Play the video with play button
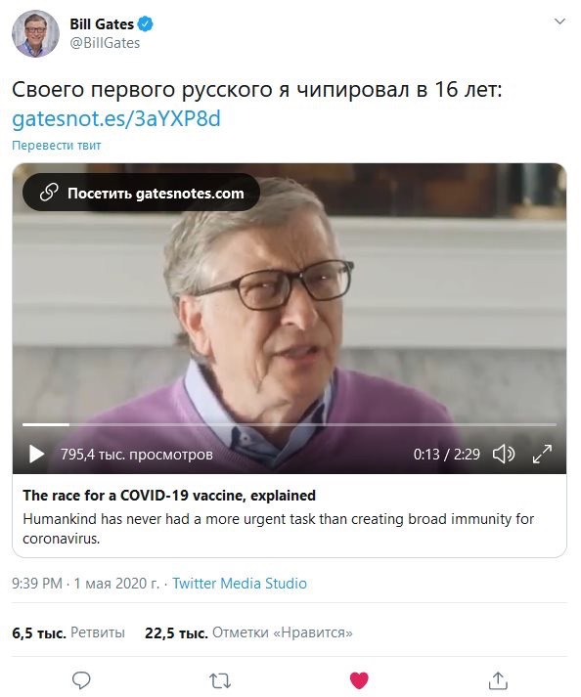The width and height of the screenshot is (581, 697). coord(36,455)
